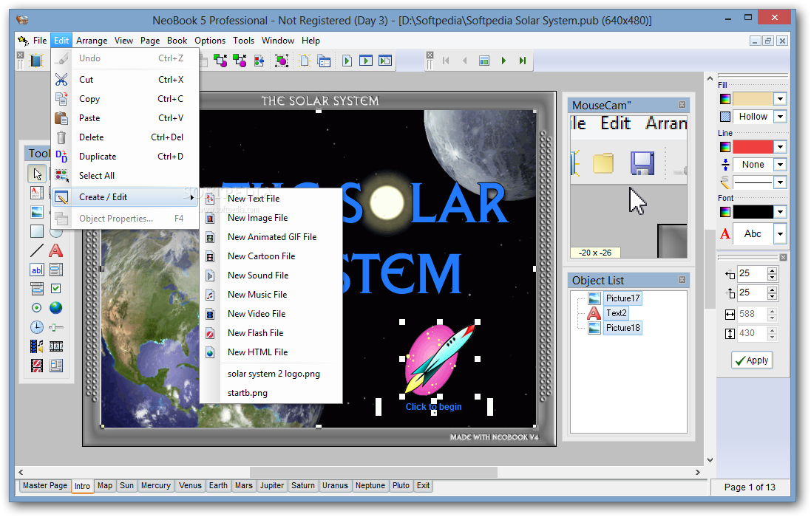Open solar system 2 logo.png recent file
Viewport: 811px width, 517px height.
pyautogui.click(x=271, y=374)
